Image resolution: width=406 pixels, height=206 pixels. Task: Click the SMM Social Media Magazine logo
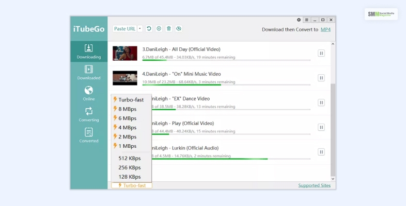coord(381,14)
